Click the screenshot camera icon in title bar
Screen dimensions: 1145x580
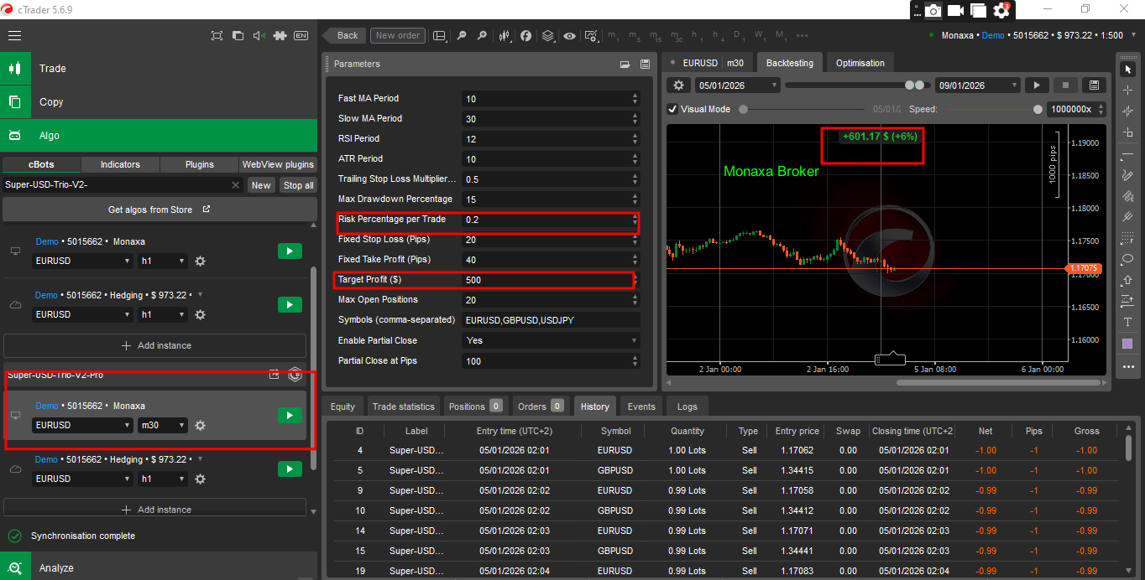click(x=933, y=10)
